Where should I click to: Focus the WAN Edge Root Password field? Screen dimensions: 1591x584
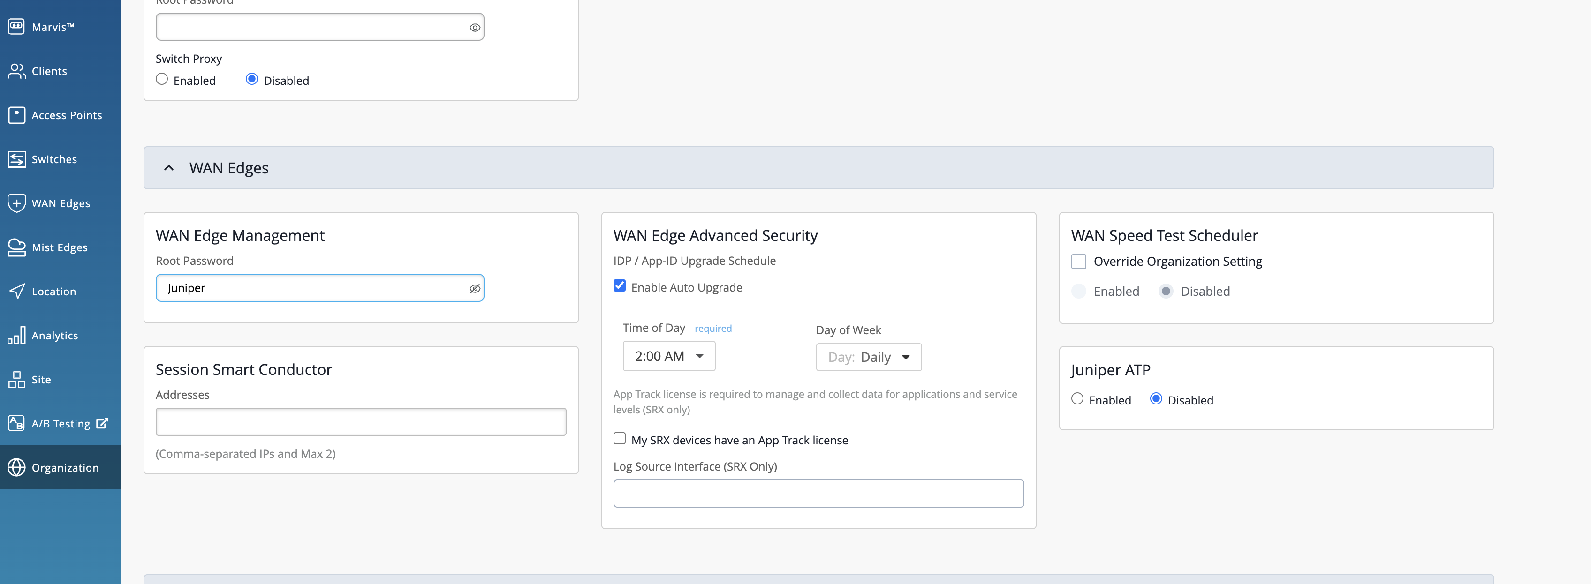coord(319,288)
